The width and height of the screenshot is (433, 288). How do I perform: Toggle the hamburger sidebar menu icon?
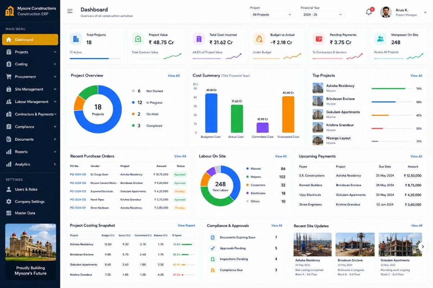point(70,11)
